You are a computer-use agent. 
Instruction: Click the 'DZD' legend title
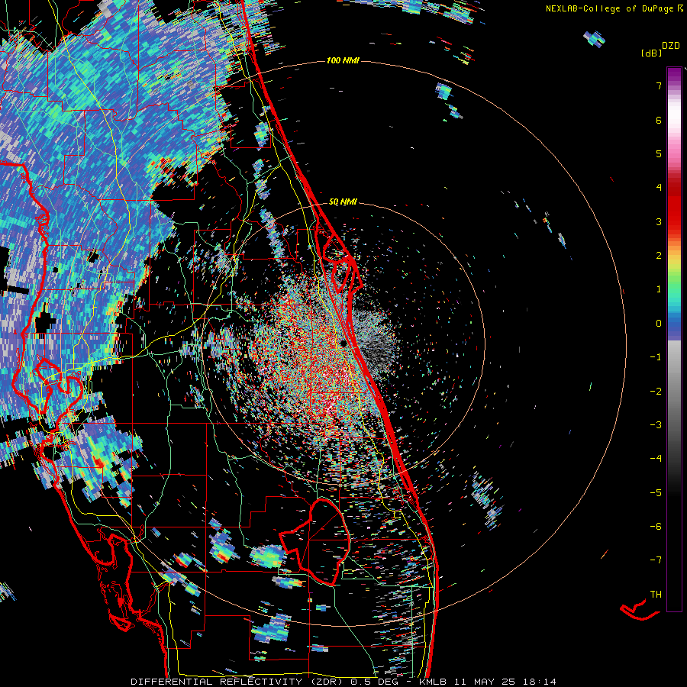click(671, 46)
